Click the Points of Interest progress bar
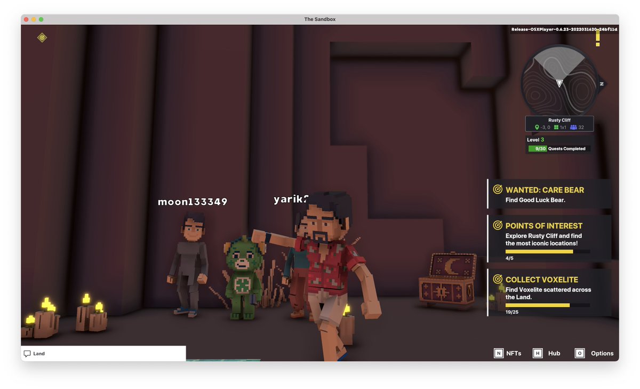The height and width of the screenshot is (389, 640). tap(548, 251)
